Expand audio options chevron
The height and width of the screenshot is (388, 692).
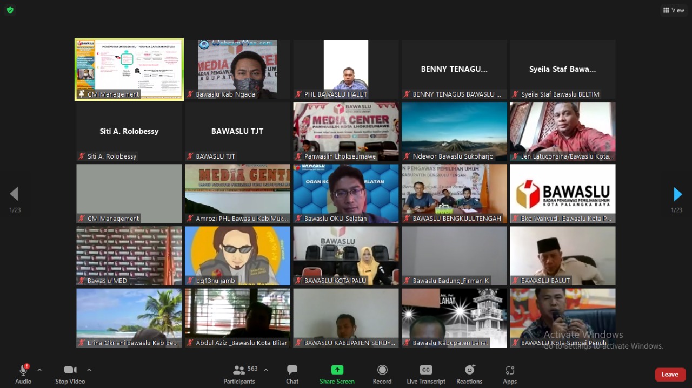39,370
